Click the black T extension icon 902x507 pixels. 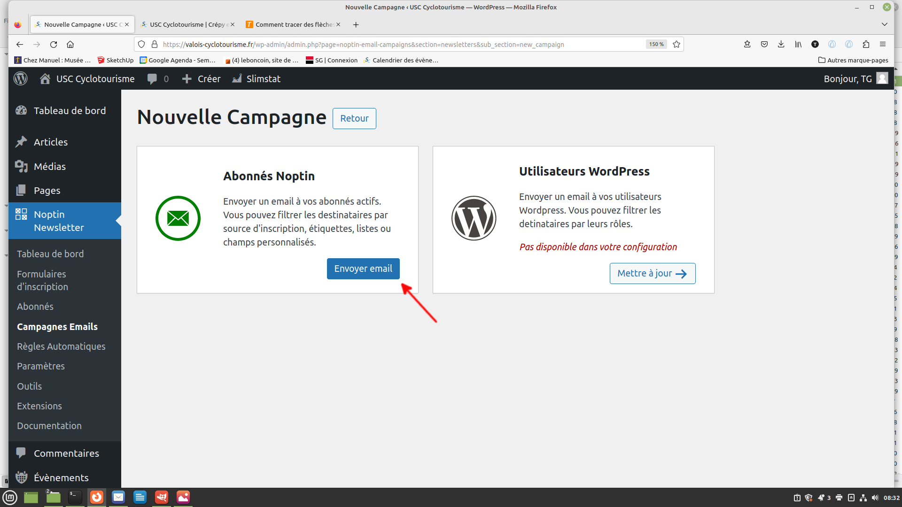tap(815, 44)
